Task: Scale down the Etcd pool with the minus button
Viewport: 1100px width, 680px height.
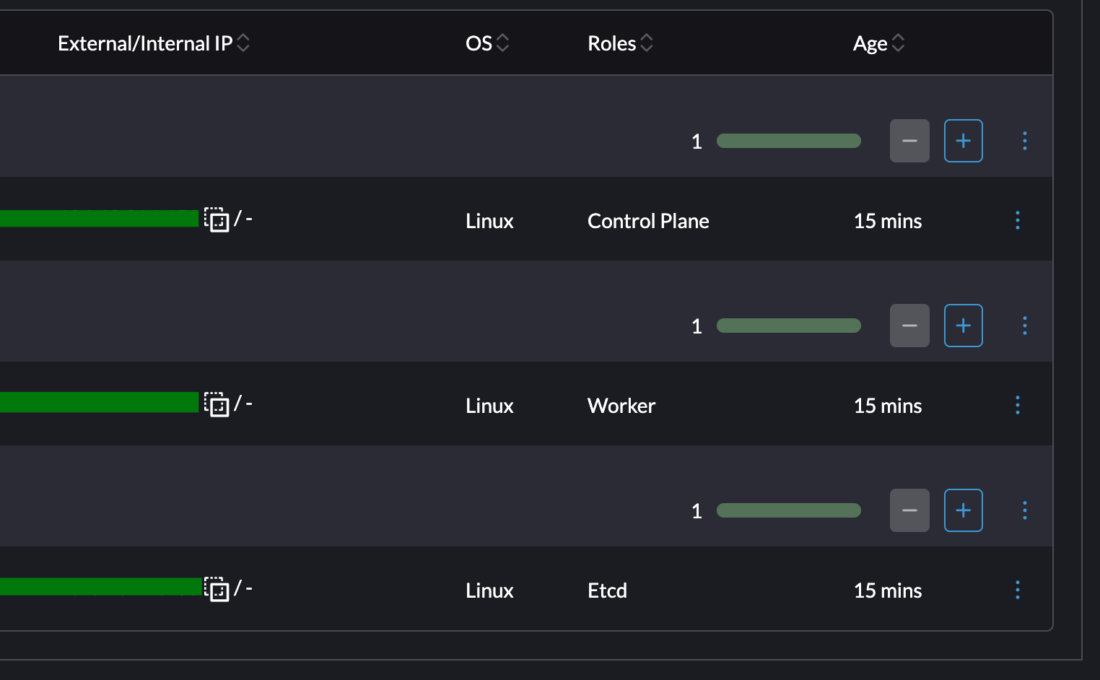Action: click(909, 510)
